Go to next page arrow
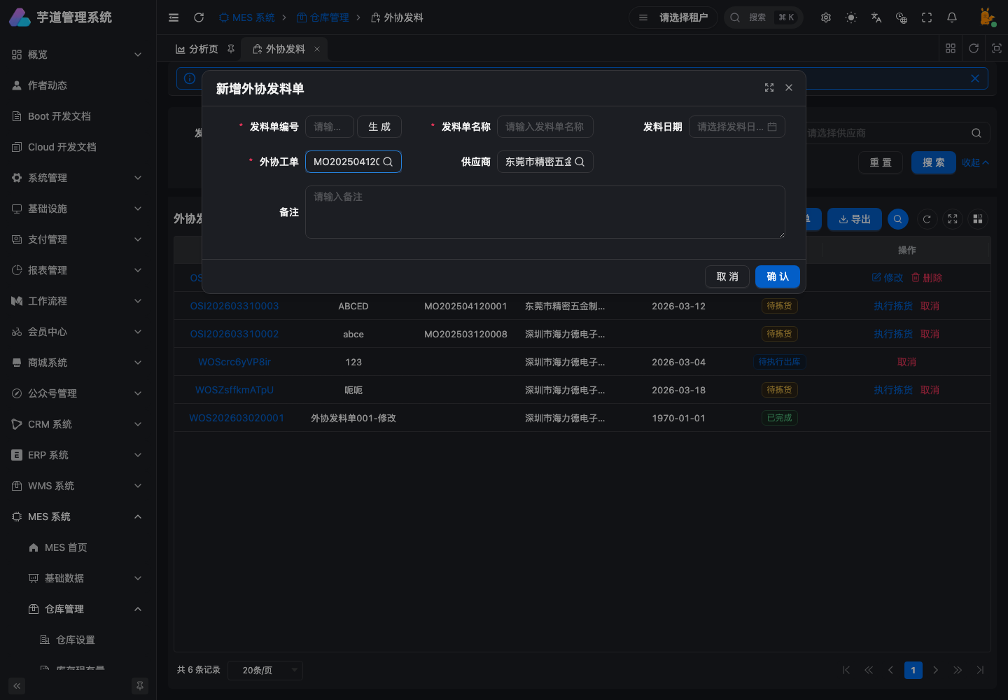The width and height of the screenshot is (1008, 700). (x=935, y=670)
